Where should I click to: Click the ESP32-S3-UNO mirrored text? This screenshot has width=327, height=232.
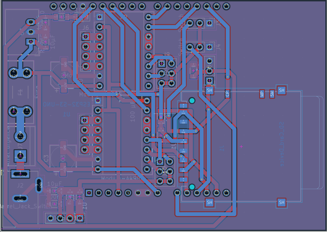click(x=67, y=104)
